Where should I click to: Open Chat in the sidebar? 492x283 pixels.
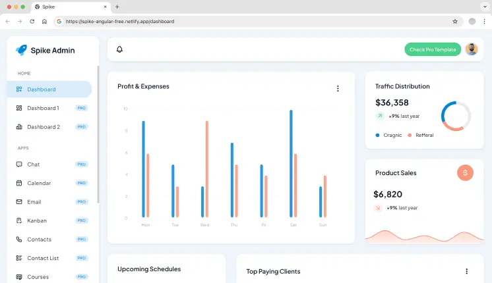click(49, 165)
